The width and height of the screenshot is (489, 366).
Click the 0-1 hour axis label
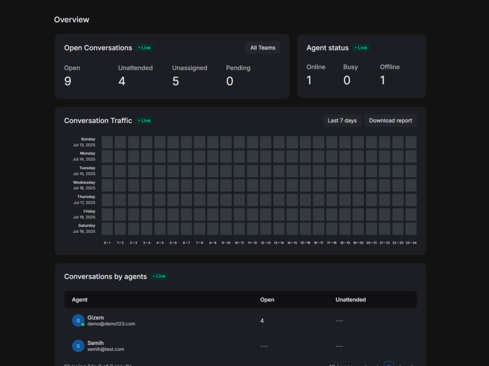tap(107, 243)
